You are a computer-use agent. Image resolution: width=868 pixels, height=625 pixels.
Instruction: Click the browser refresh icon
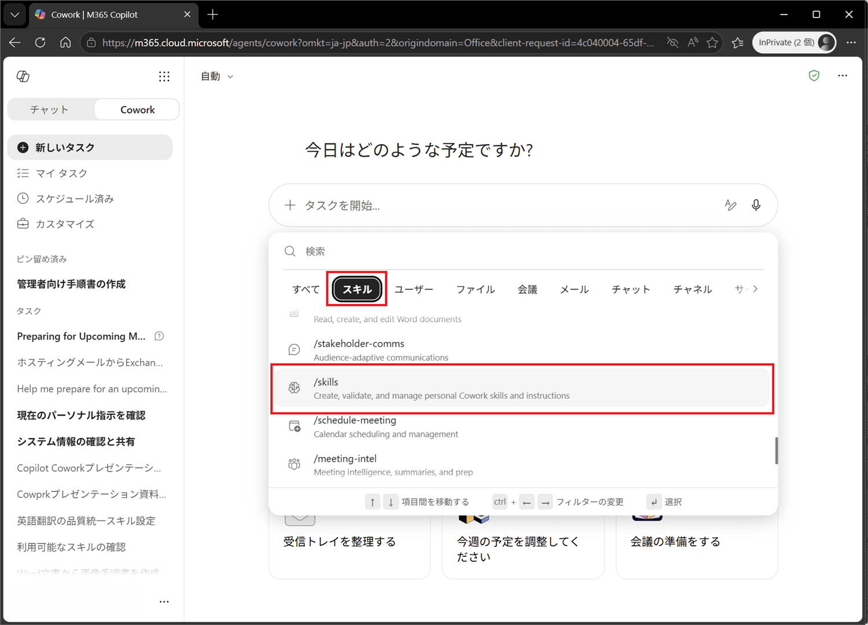[40, 42]
